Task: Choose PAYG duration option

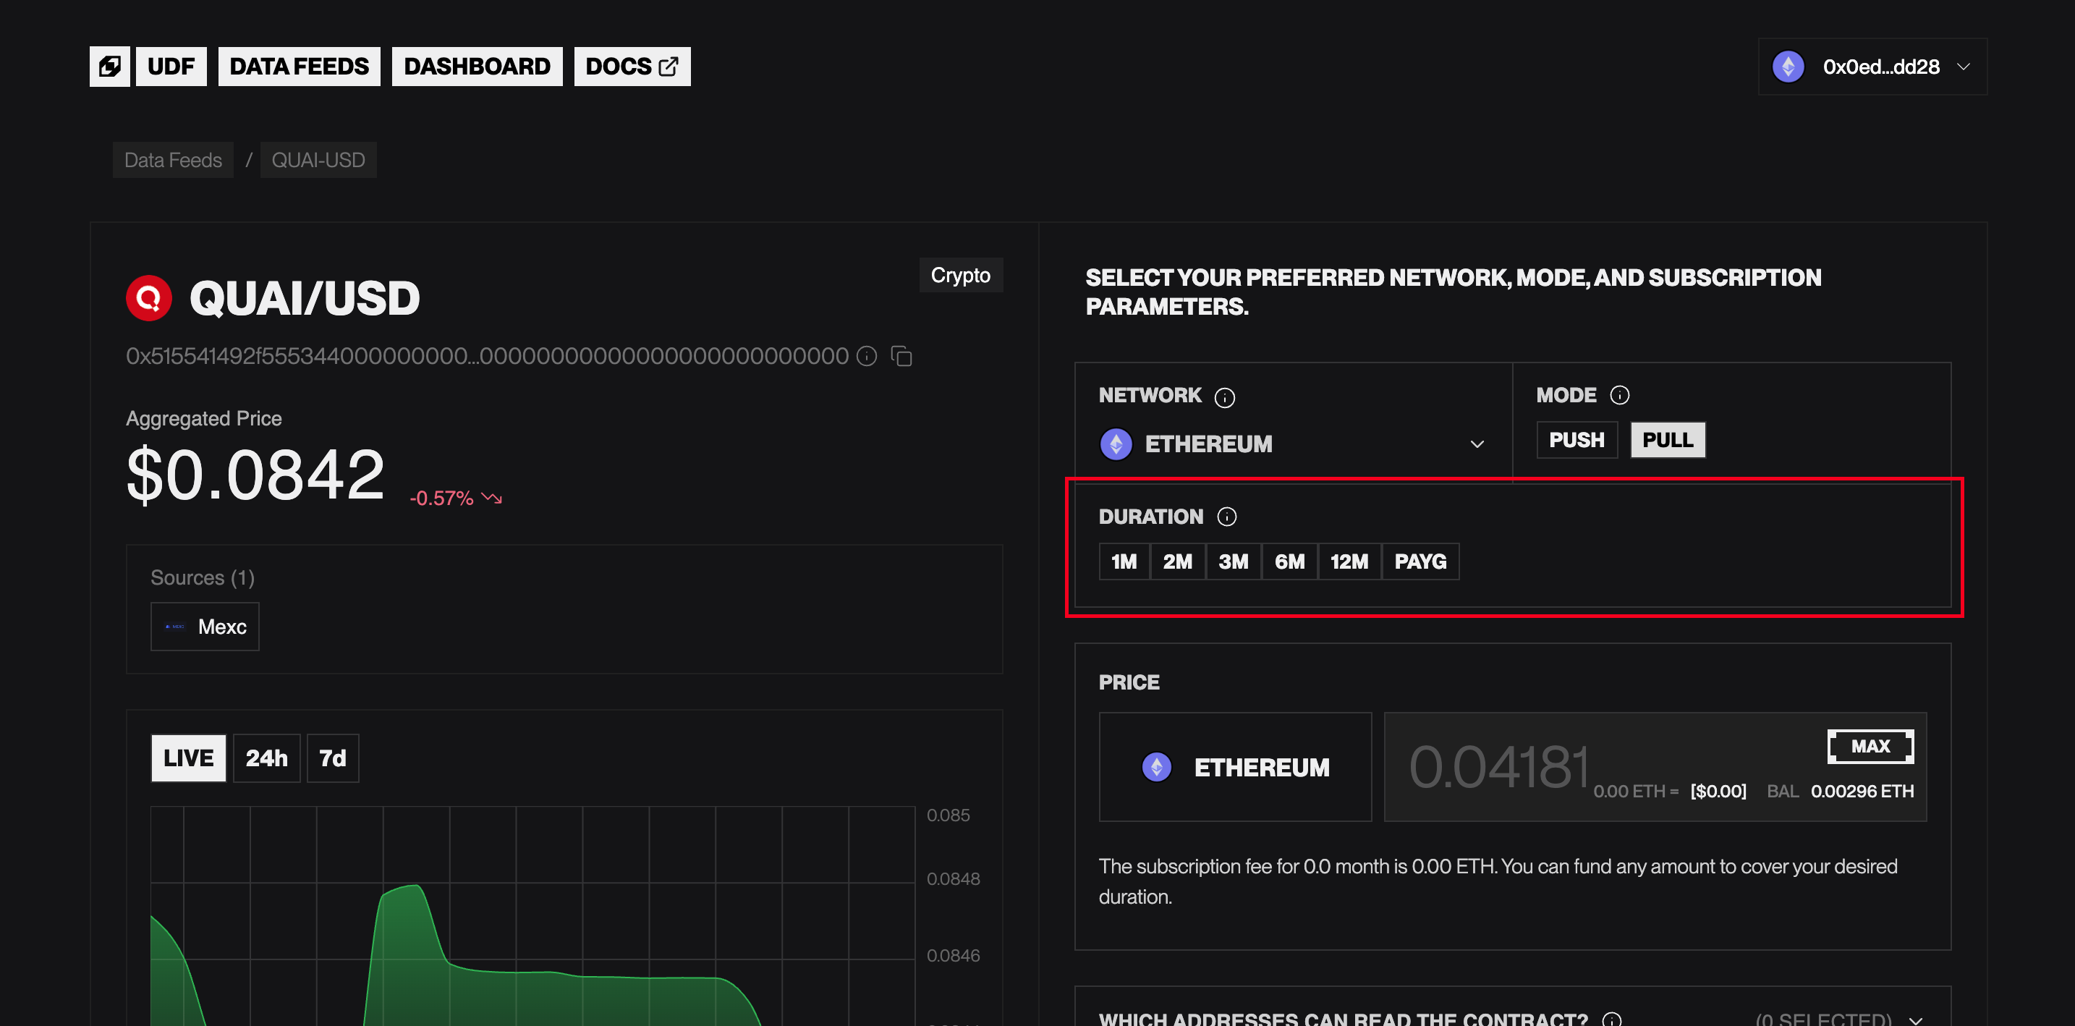Action: 1420,561
